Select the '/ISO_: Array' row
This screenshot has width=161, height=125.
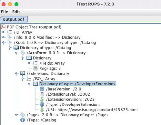point(44,79)
